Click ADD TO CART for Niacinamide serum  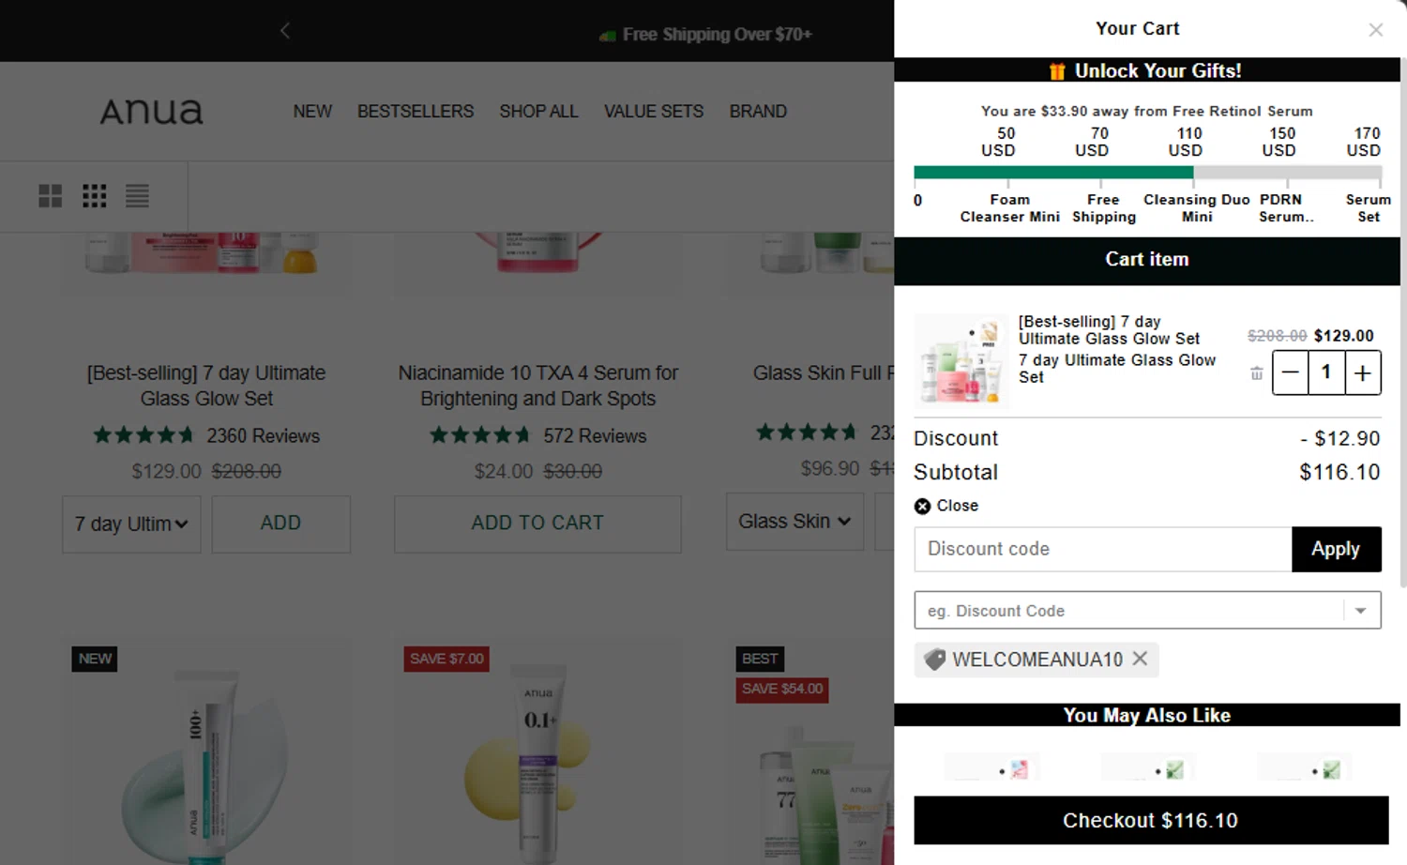pos(537,524)
